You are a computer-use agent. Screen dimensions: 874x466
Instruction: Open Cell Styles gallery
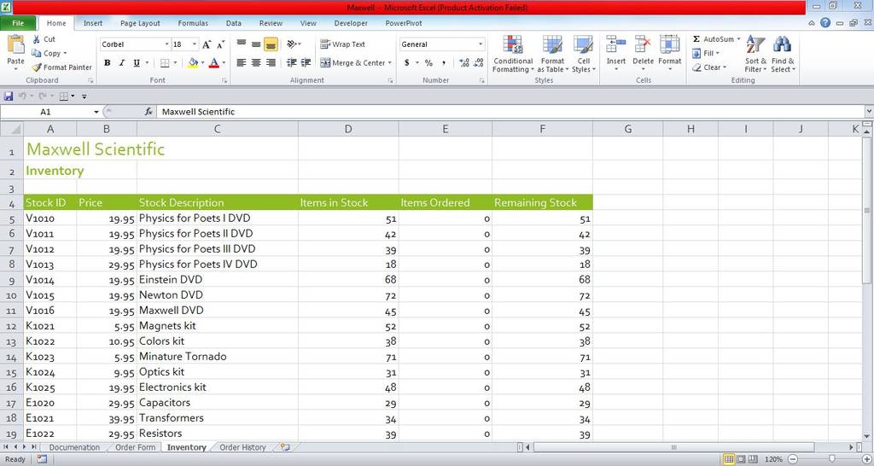pos(584,54)
